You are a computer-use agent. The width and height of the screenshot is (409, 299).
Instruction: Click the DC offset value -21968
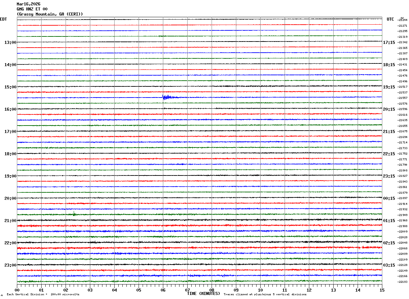[x=403, y=221]
